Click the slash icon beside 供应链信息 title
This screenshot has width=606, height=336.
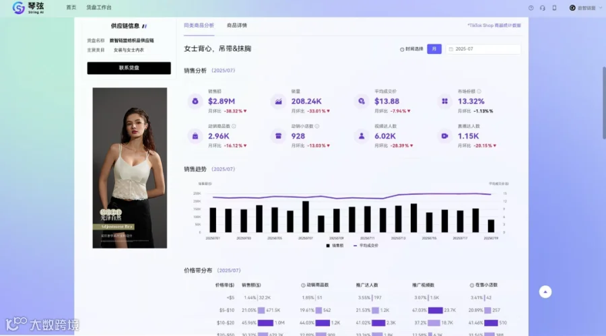tap(144, 26)
